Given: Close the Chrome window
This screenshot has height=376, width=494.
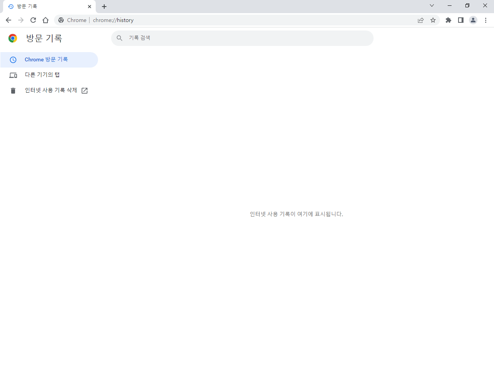Looking at the screenshot, I should pyautogui.click(x=485, y=5).
